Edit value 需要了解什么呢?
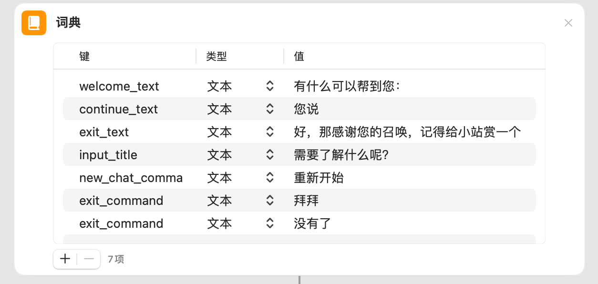This screenshot has height=284, width=598. pyautogui.click(x=341, y=155)
